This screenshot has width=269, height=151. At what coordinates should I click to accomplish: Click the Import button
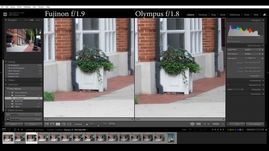coord(14,124)
